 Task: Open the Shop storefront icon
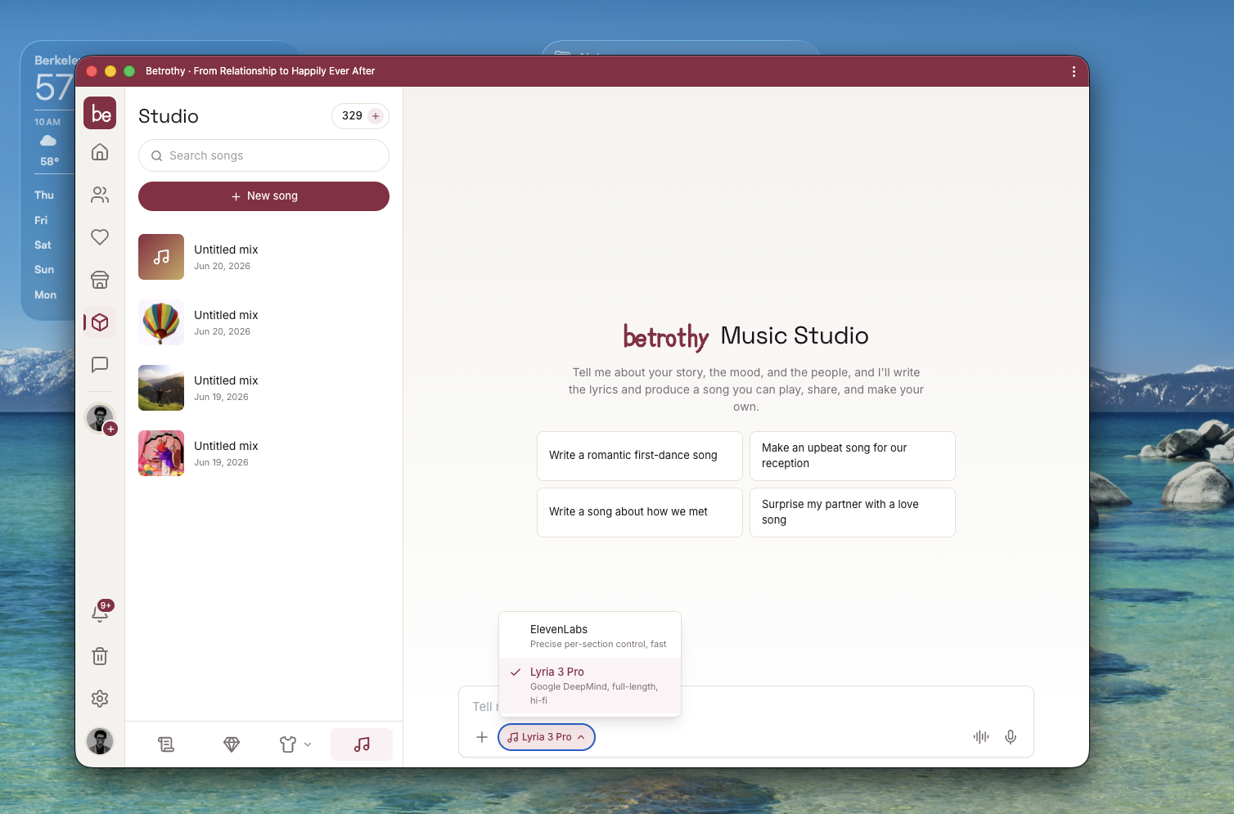click(100, 280)
